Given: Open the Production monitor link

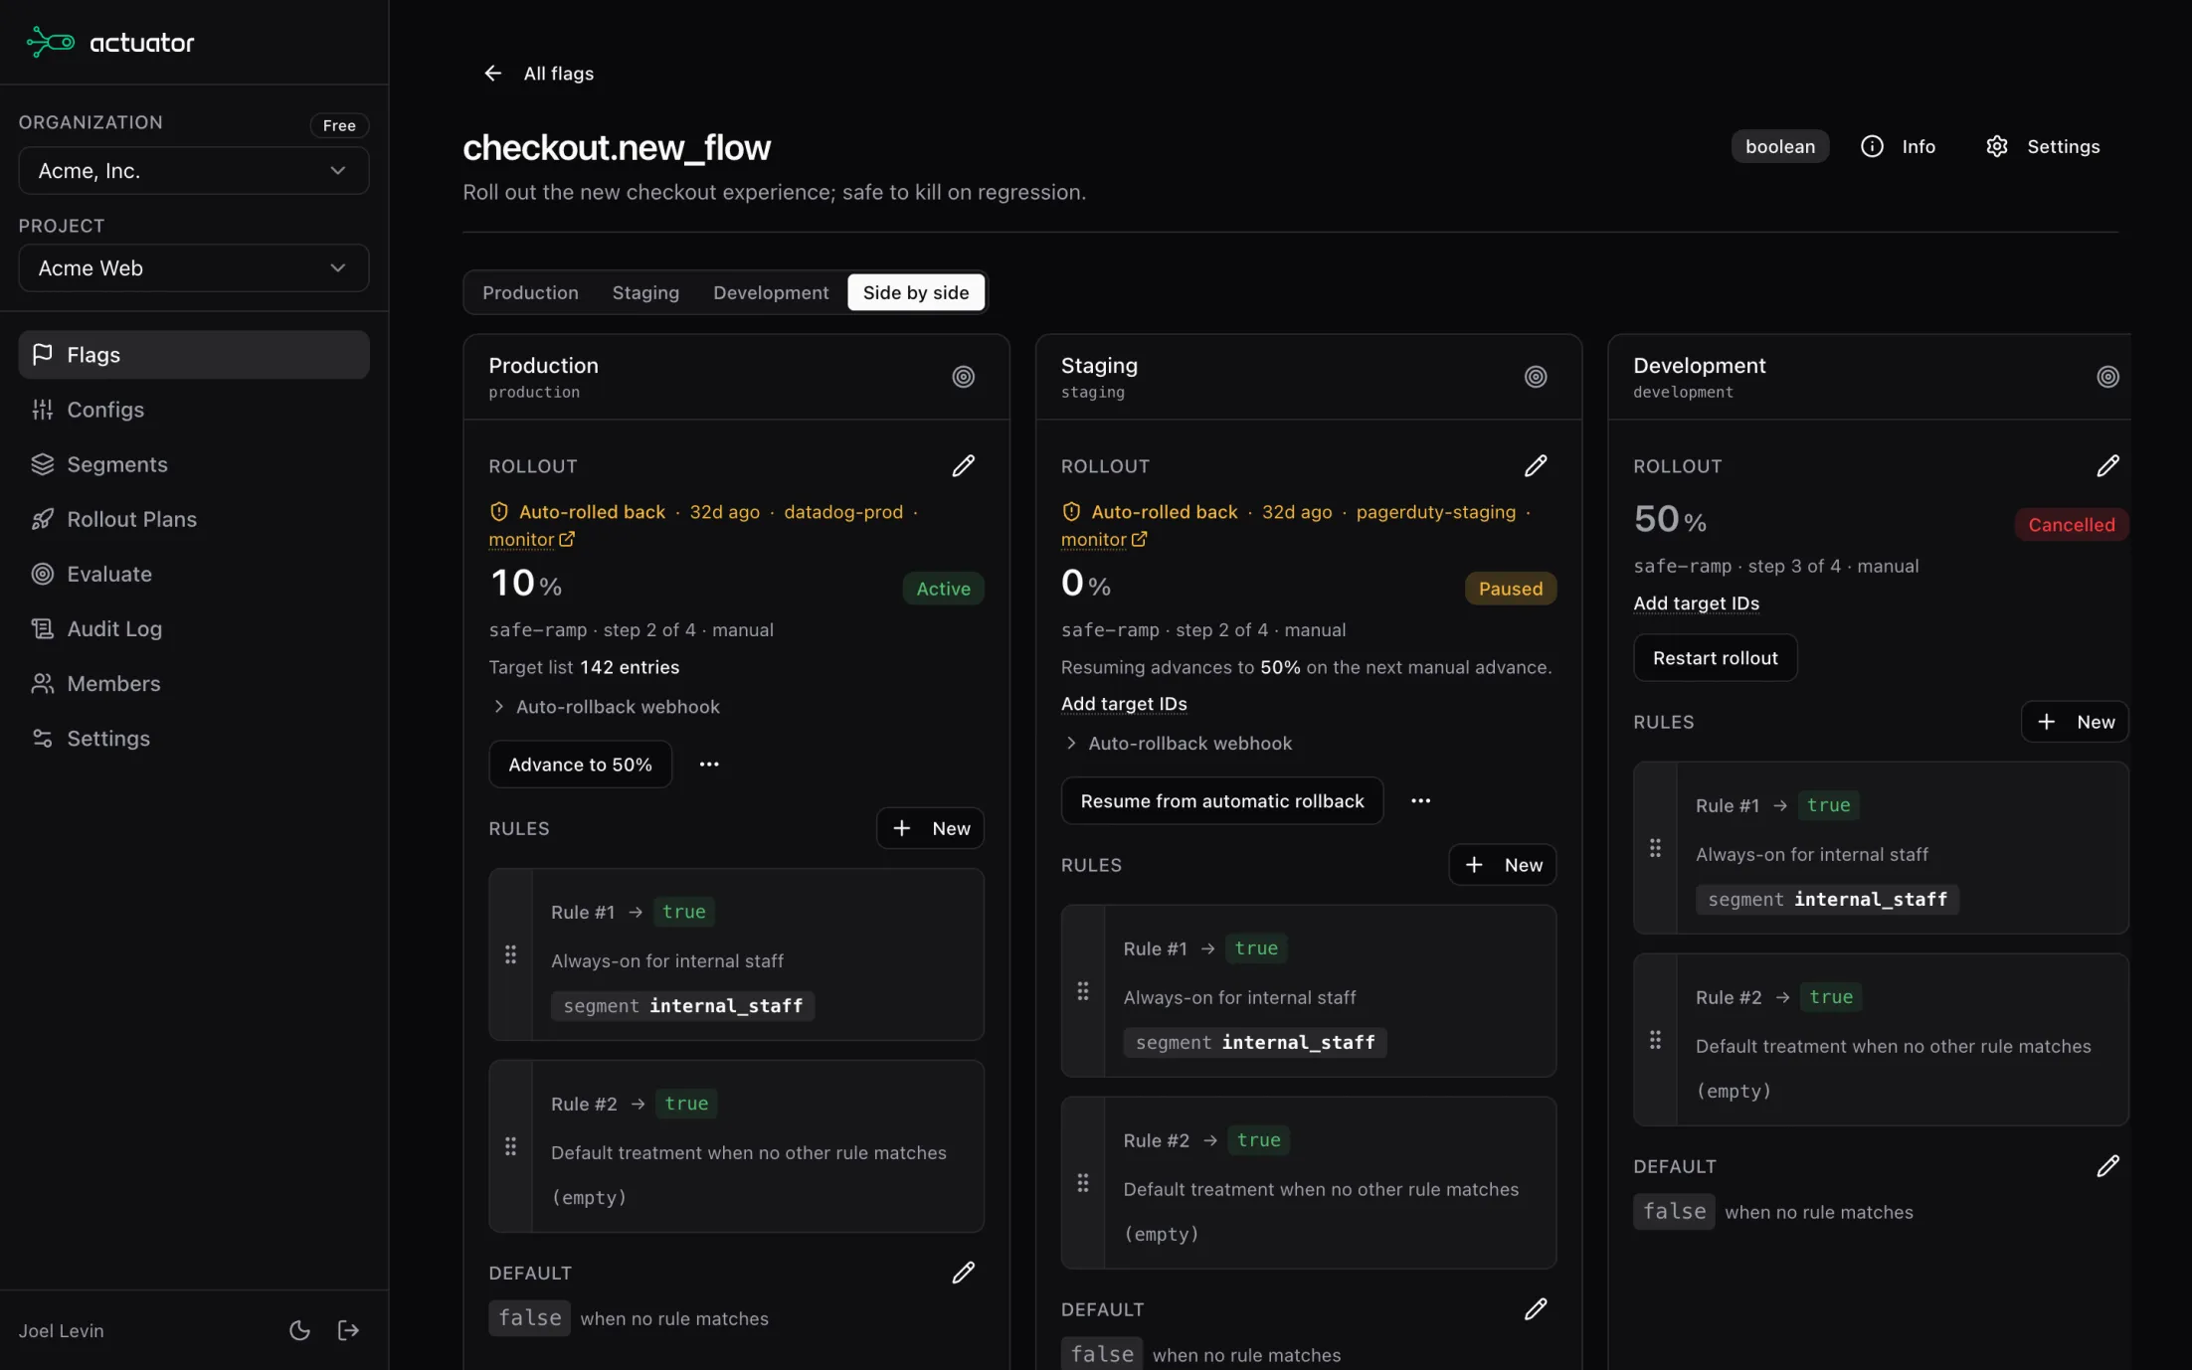Looking at the screenshot, I should coord(531,539).
